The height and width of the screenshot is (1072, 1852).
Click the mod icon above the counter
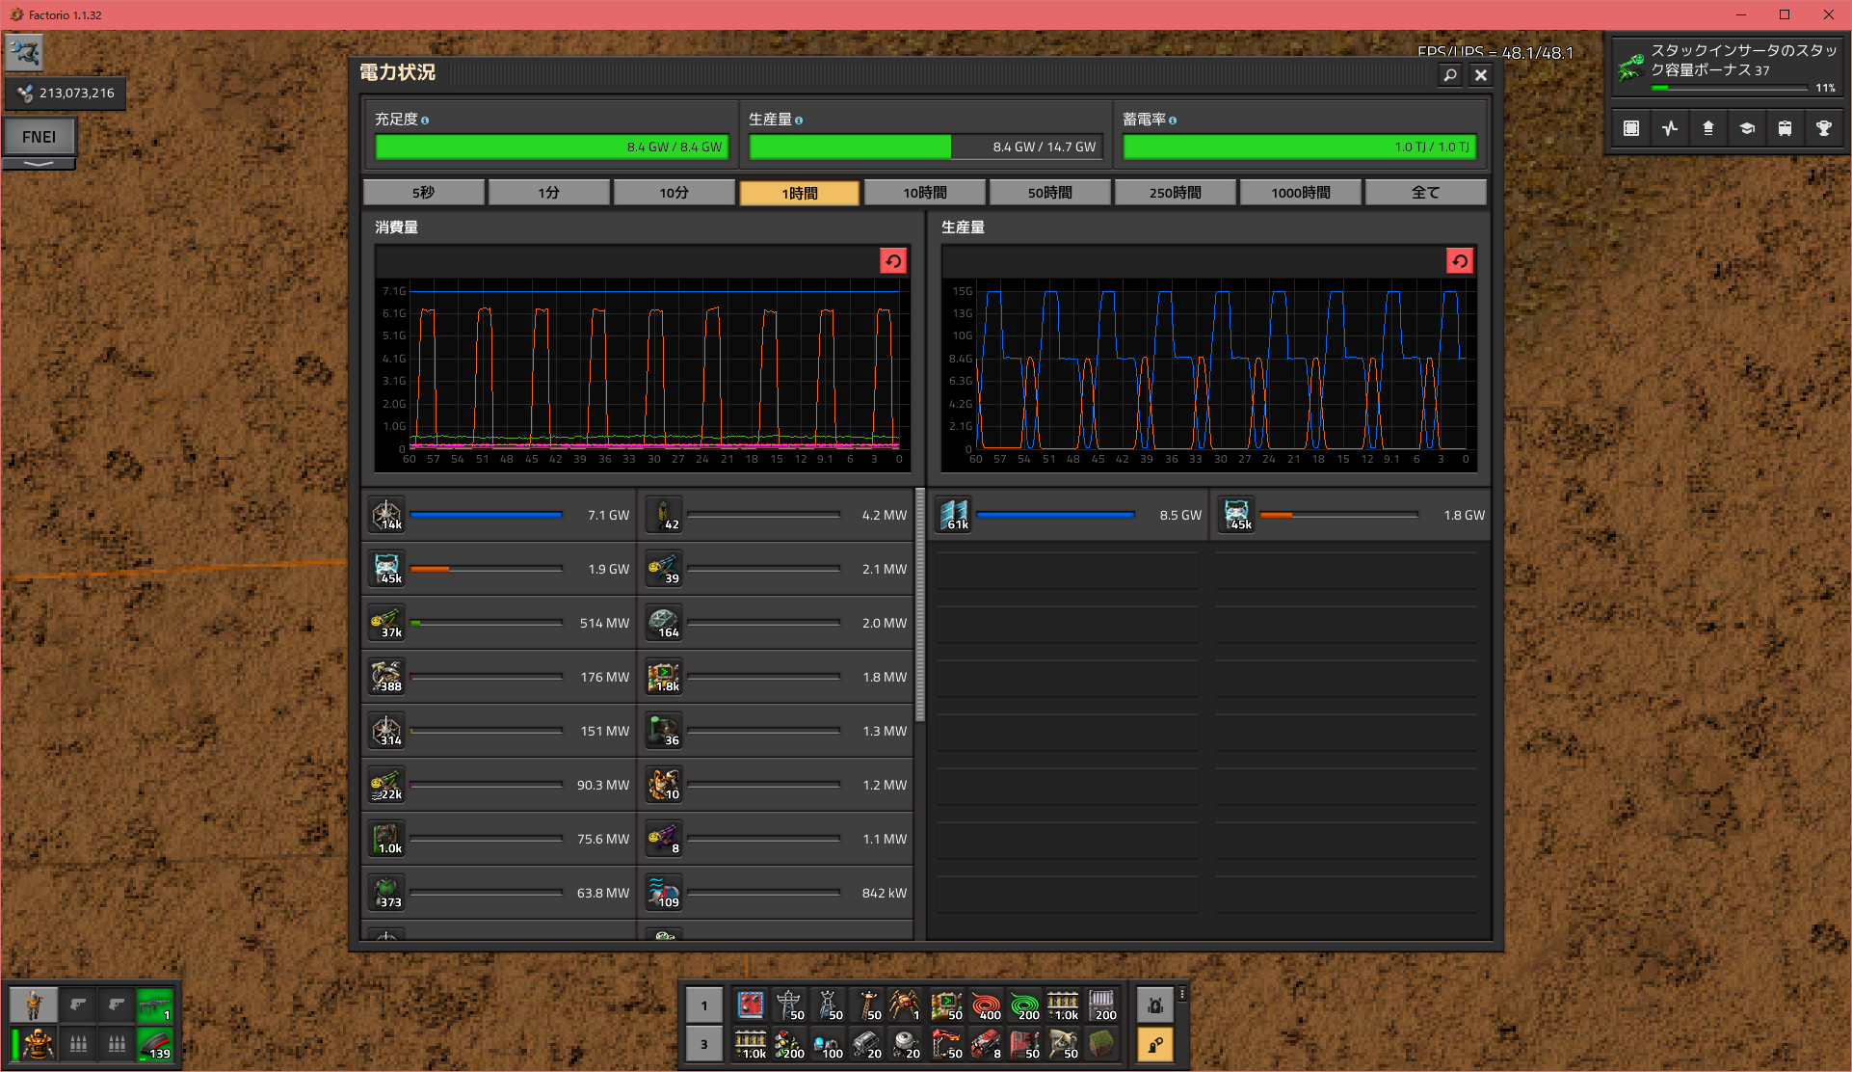[x=25, y=53]
